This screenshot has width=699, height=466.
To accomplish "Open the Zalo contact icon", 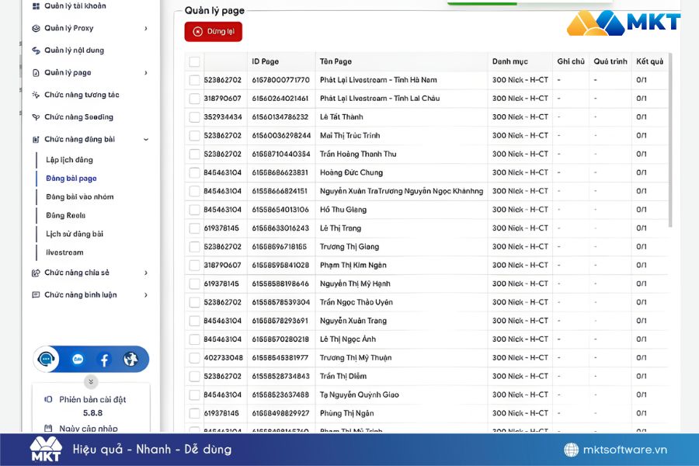I will pyautogui.click(x=78, y=360).
